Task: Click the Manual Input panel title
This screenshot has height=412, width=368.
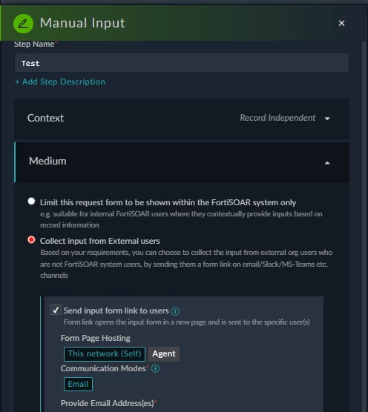Action: tap(82, 23)
